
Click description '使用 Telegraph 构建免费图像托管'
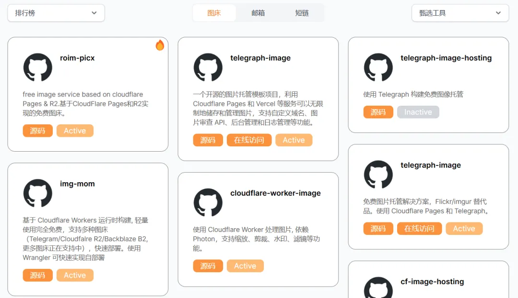point(413,95)
